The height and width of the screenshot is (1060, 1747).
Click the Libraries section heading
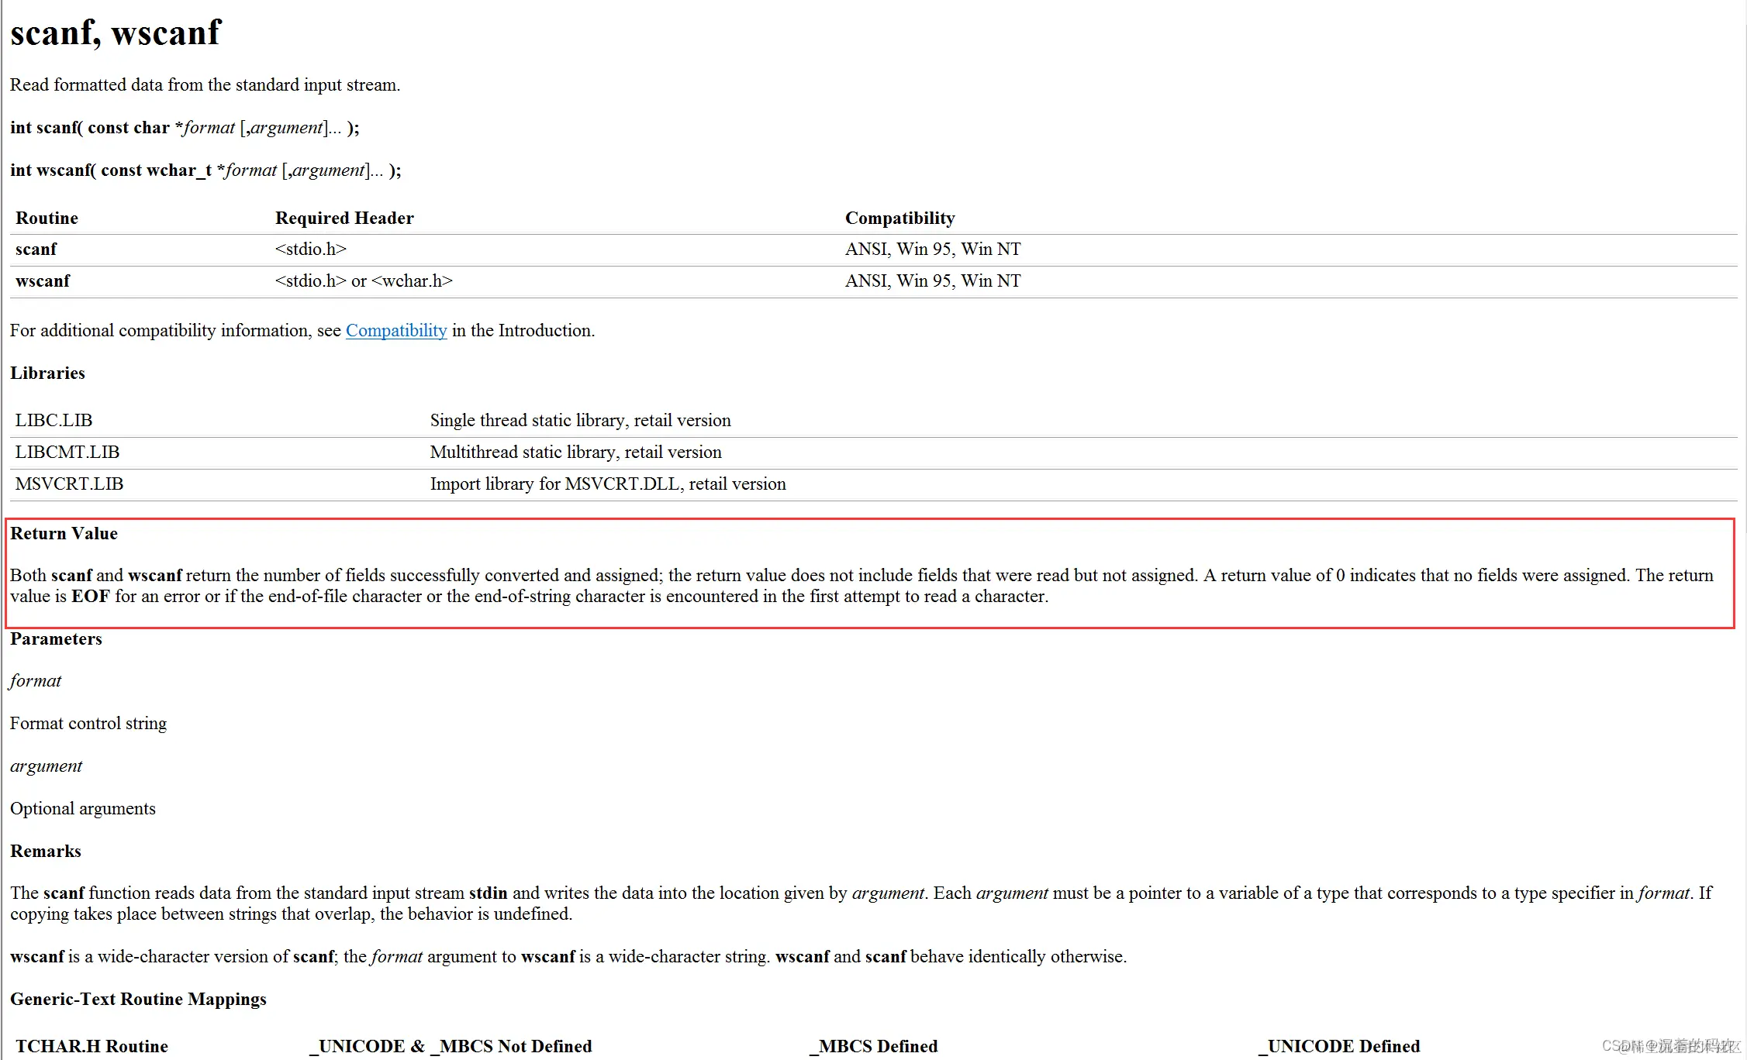(47, 373)
